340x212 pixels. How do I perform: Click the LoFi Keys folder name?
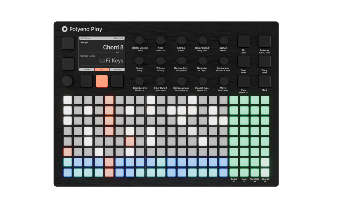(x=111, y=61)
